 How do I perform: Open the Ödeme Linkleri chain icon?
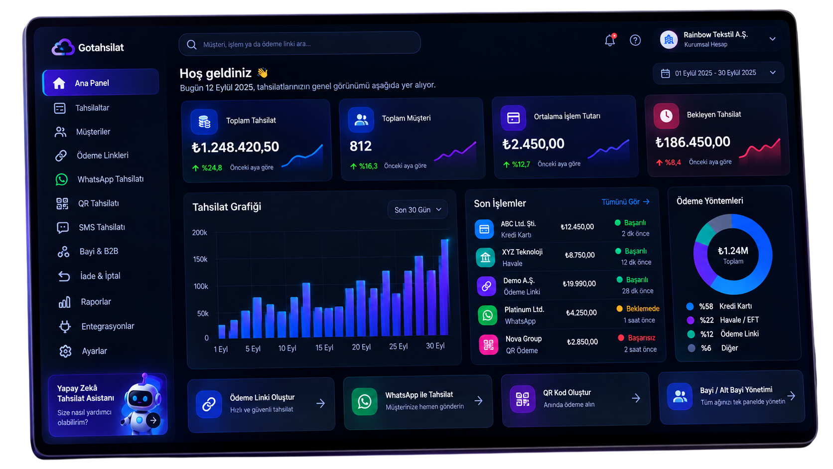point(61,156)
